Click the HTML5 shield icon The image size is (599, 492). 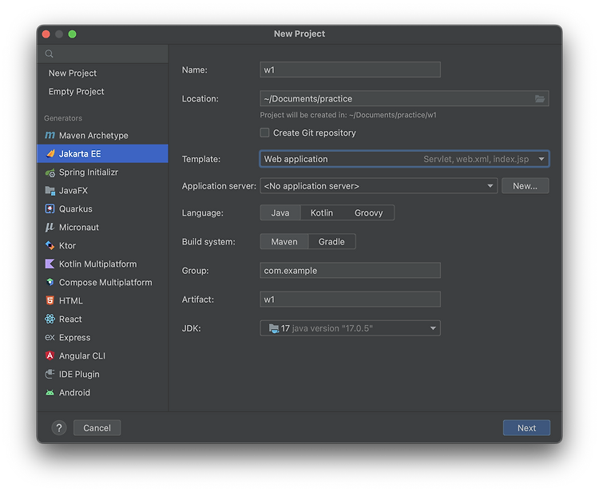point(50,300)
